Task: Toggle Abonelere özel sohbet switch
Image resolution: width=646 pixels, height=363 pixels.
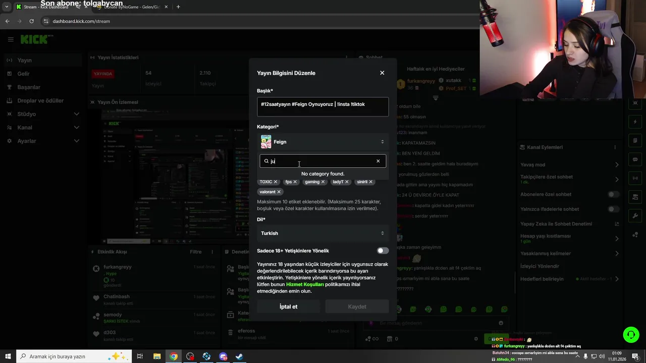Action: point(613,195)
